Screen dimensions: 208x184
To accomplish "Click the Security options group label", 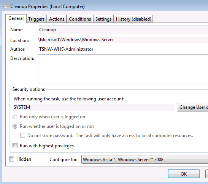I will [29, 89].
